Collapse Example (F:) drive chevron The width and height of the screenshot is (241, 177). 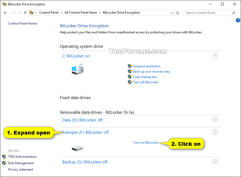pos(215,132)
